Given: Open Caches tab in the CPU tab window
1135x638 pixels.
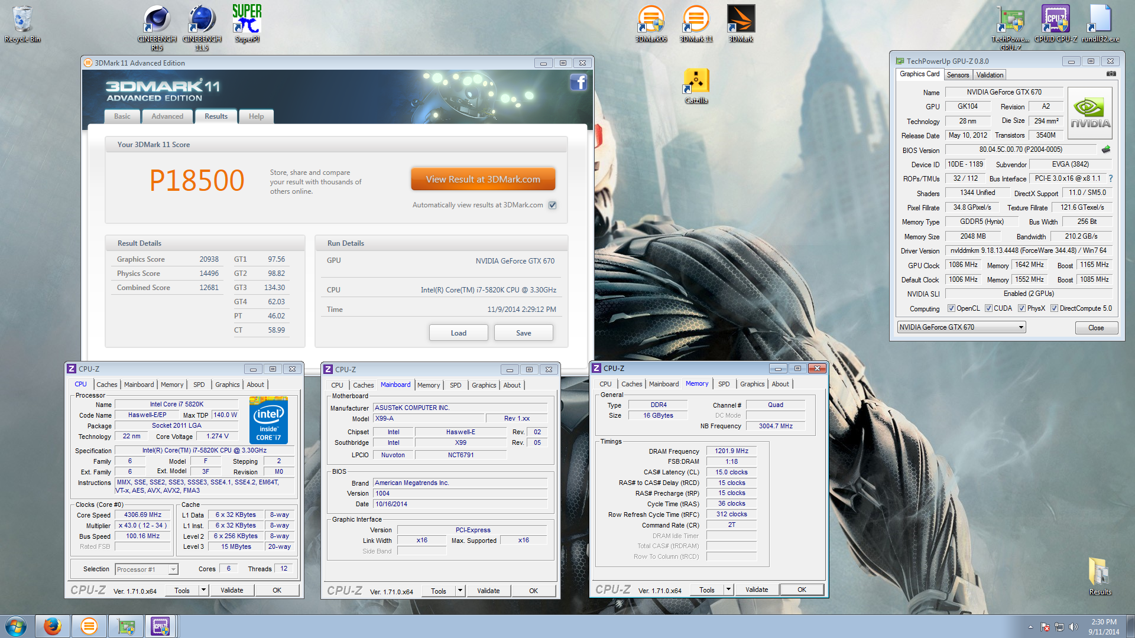Looking at the screenshot, I should (x=107, y=385).
